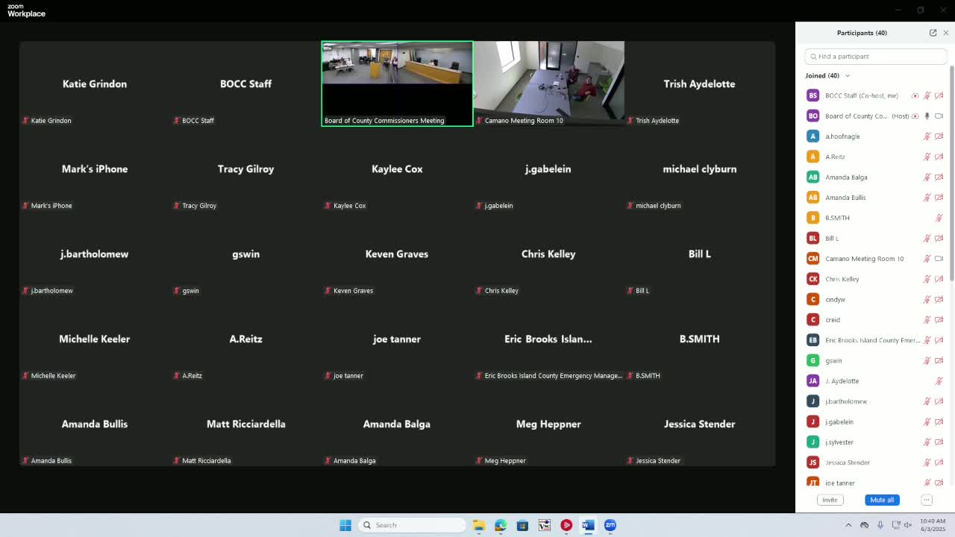Toggle a.hoofnagle's muted microphone
This screenshot has height=537, width=955.
(x=927, y=136)
